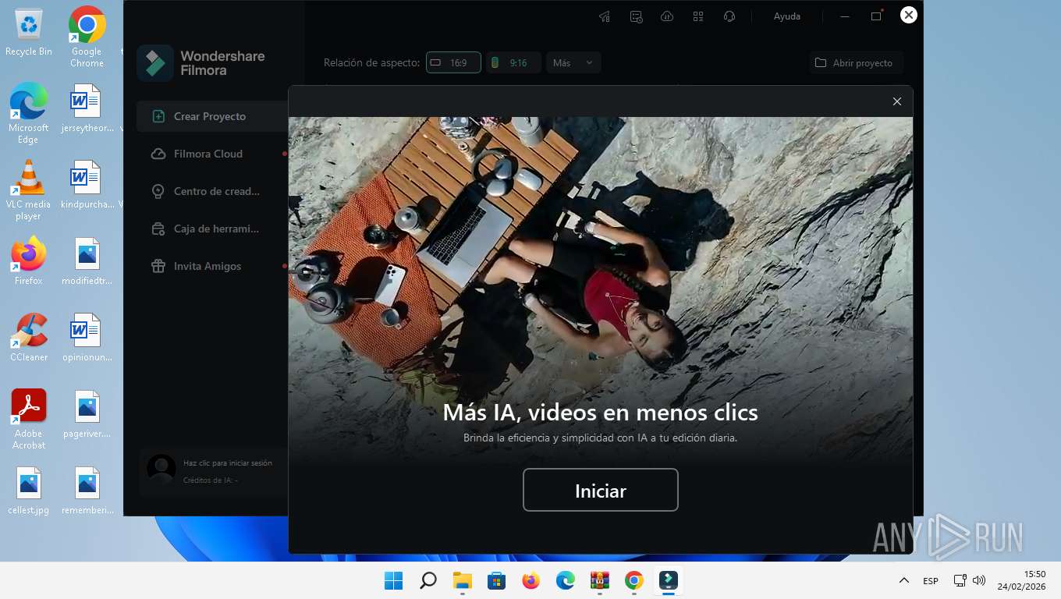Image resolution: width=1061 pixels, height=599 pixels.
Task: Select the modifiedtr image file
Action: click(x=87, y=261)
